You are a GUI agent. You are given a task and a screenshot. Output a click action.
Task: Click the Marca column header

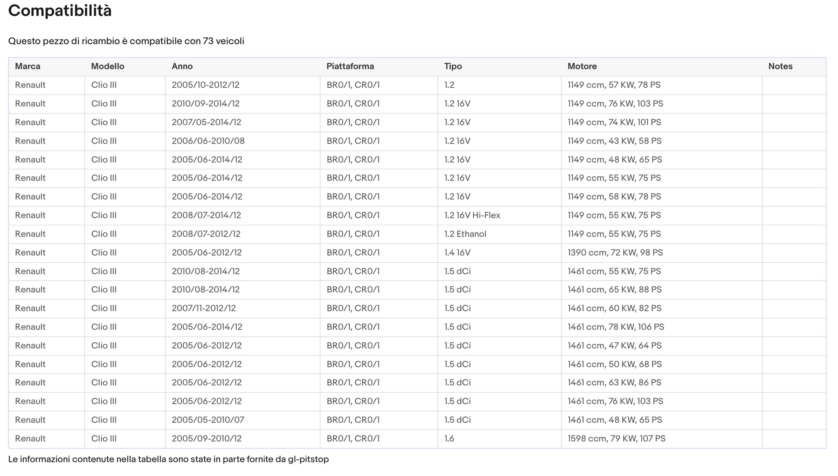pos(28,66)
